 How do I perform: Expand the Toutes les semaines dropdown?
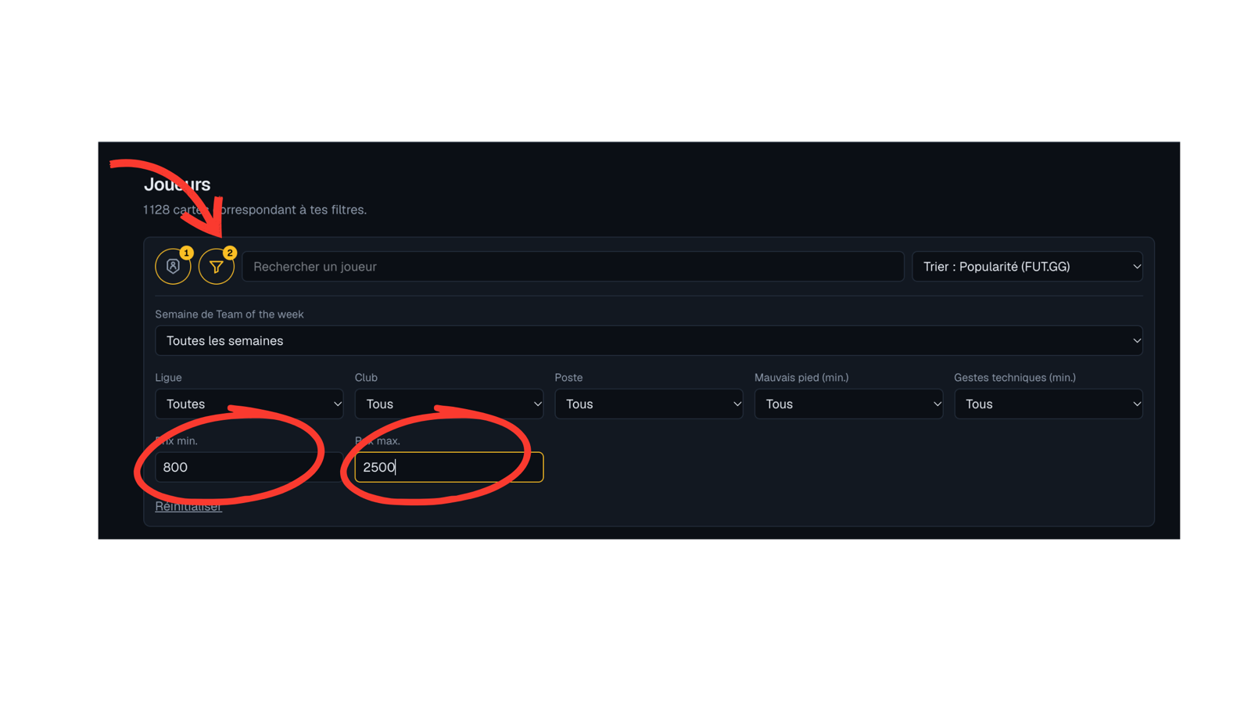[x=649, y=341]
